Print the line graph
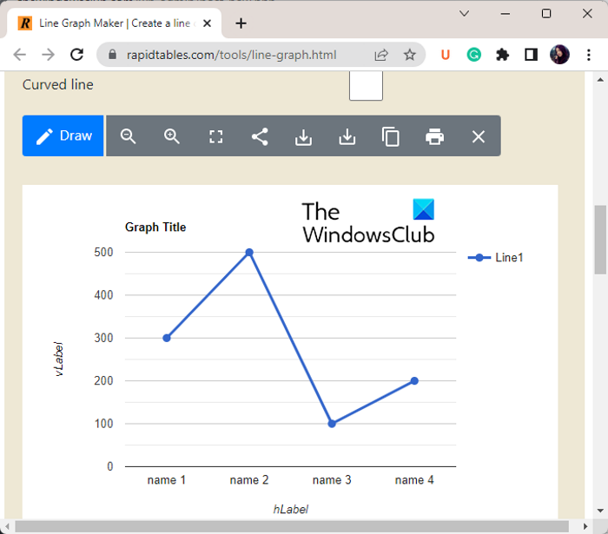The image size is (608, 534). 434,137
